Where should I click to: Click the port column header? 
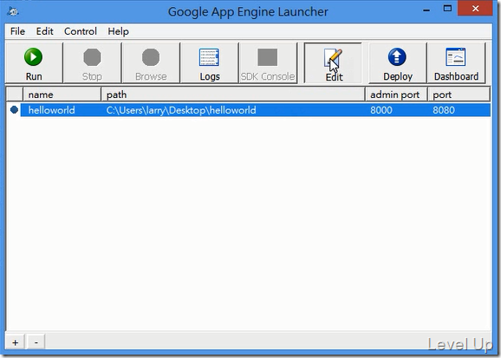tap(459, 94)
